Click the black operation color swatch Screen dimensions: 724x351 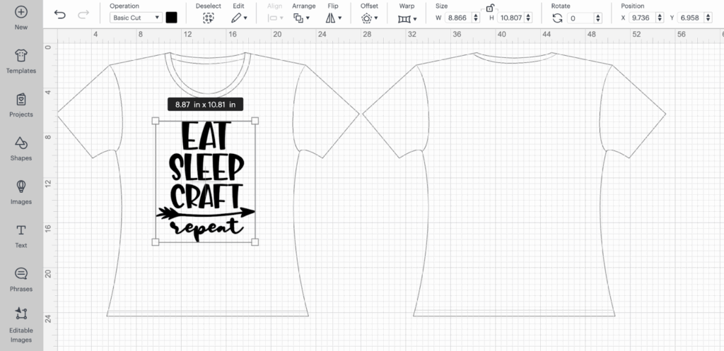point(171,18)
